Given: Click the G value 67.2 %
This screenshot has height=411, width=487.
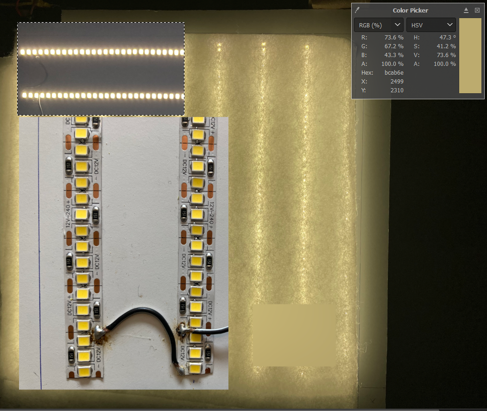Looking at the screenshot, I should click(394, 46).
